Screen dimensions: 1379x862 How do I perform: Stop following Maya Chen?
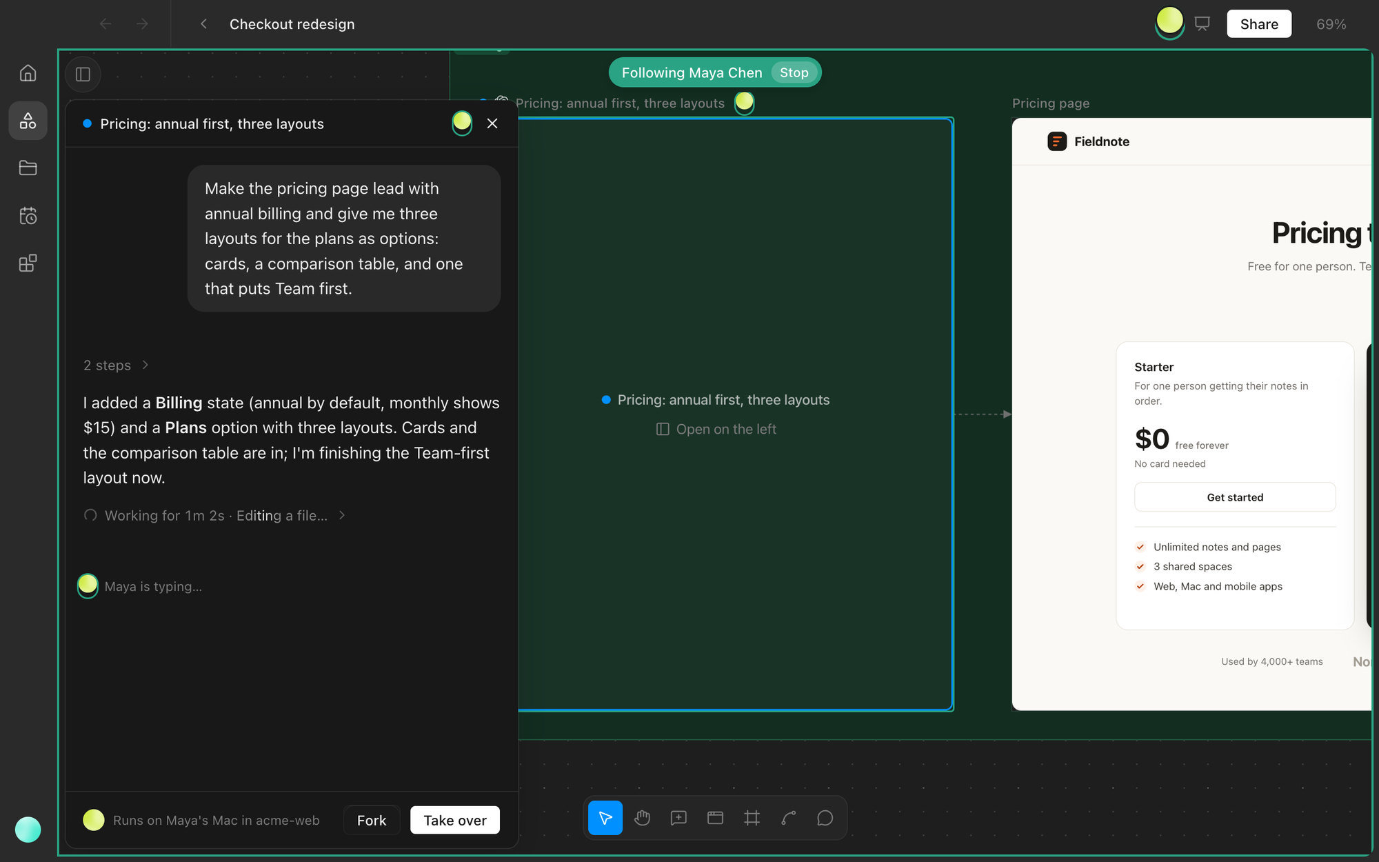point(794,72)
